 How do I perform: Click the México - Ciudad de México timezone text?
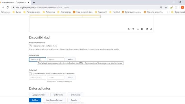click(x=59, y=81)
